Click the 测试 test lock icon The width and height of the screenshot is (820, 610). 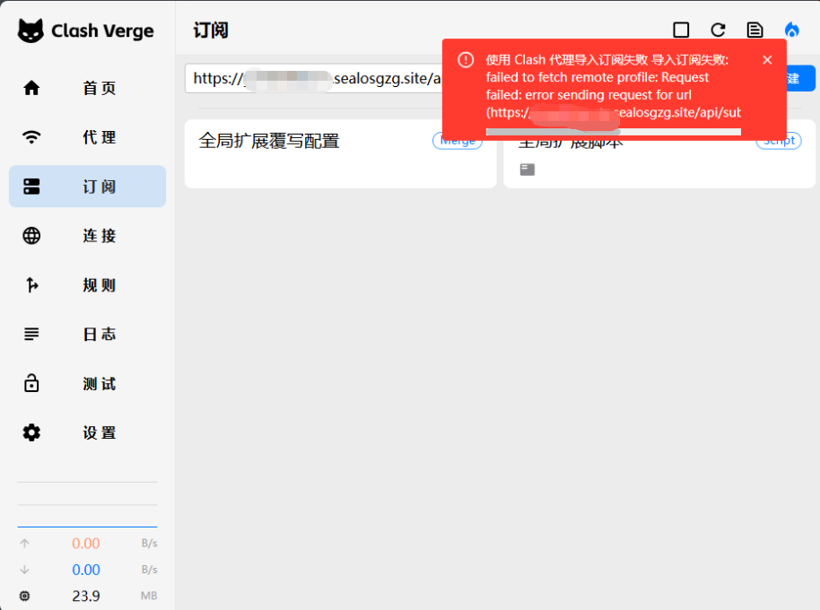(31, 383)
